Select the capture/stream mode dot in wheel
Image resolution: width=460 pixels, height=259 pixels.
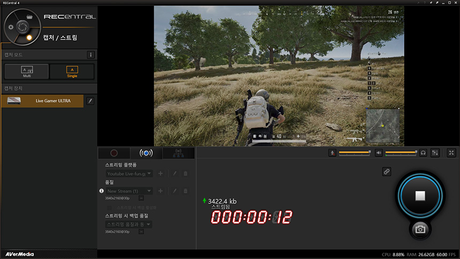(x=29, y=37)
